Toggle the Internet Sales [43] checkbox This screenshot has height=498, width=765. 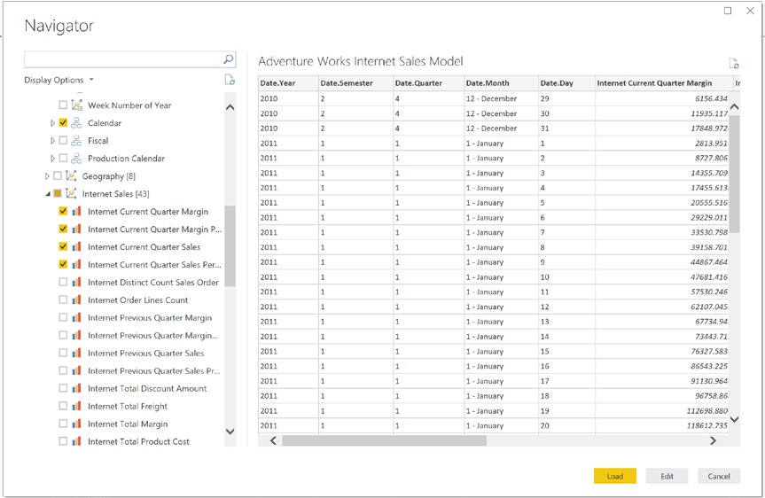58,194
